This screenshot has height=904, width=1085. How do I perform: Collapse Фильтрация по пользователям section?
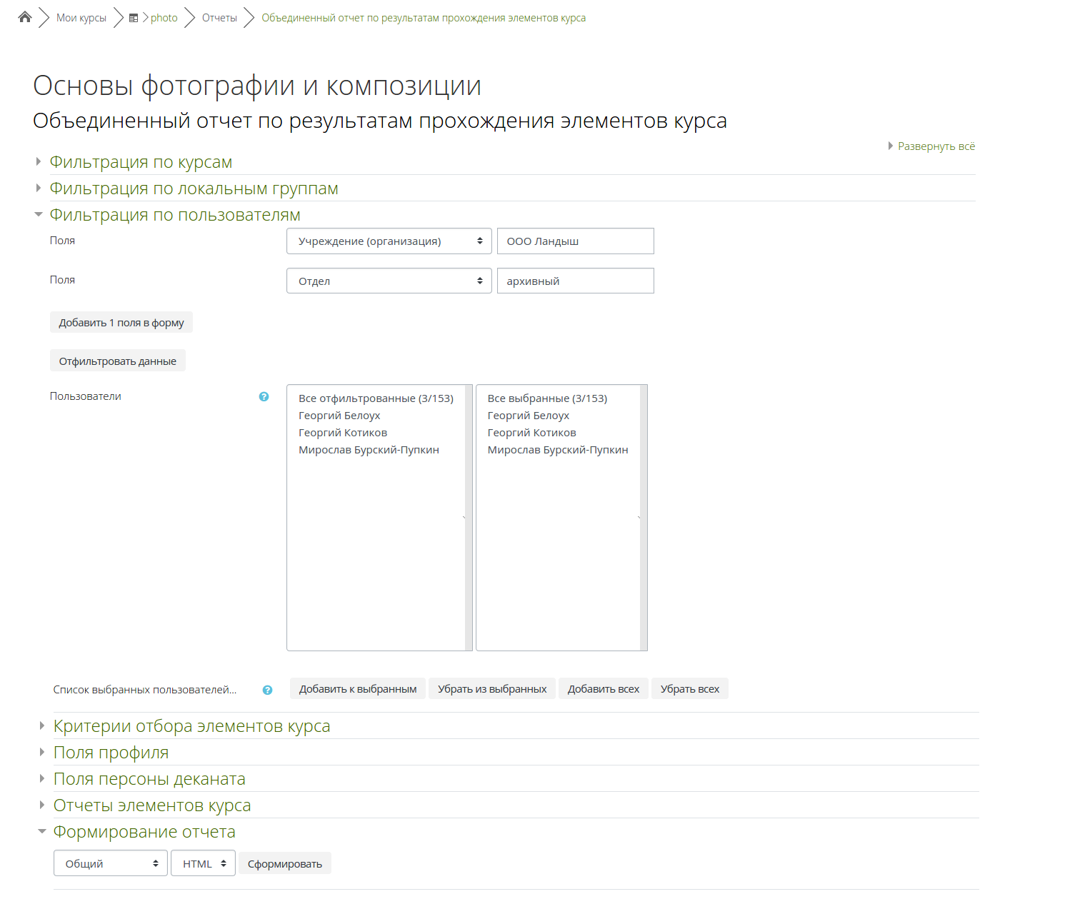coord(175,215)
